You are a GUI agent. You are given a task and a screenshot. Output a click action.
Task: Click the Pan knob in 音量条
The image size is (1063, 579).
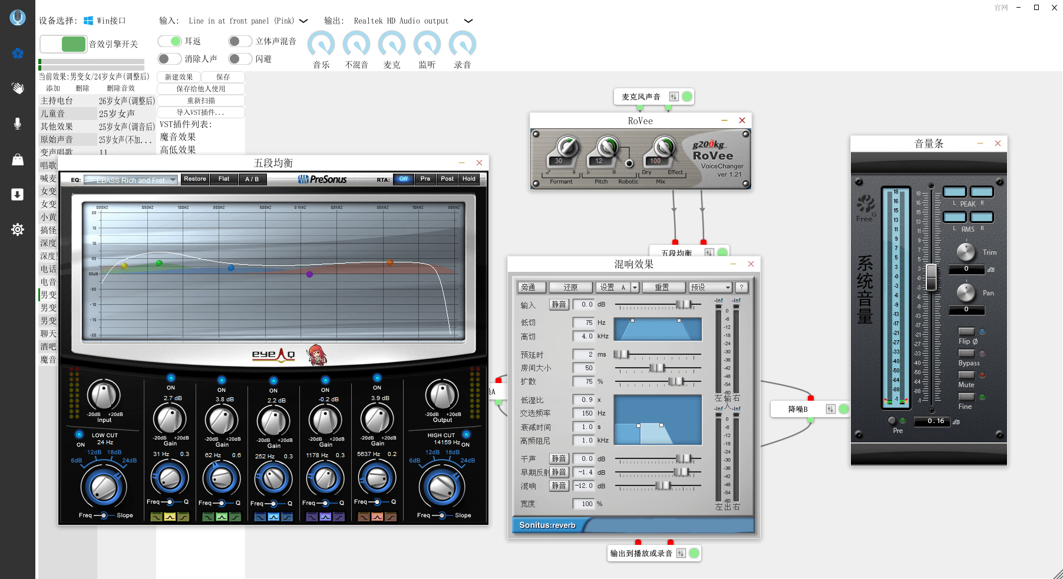coord(966,292)
